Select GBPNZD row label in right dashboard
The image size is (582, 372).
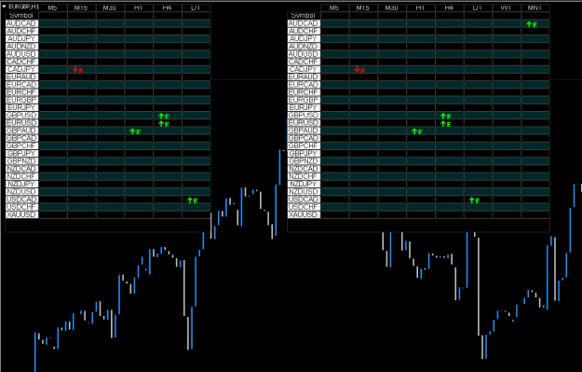304,161
